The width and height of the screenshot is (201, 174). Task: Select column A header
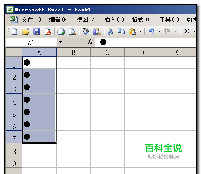point(39,52)
